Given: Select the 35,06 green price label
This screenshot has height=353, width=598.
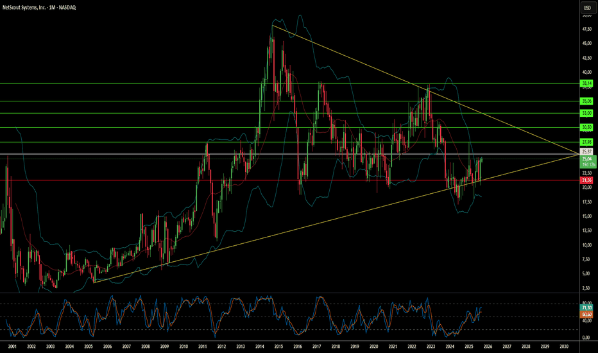Looking at the screenshot, I should coord(587,101).
